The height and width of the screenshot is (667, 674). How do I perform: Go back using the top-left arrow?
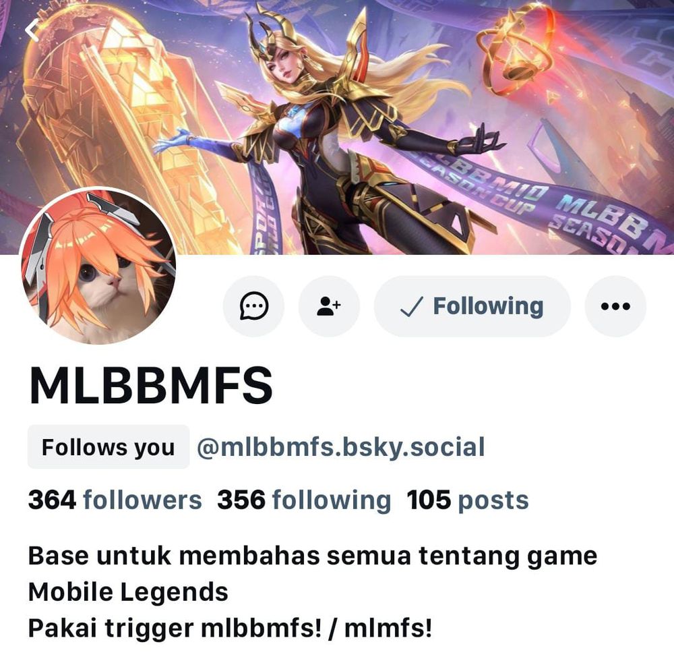32,30
